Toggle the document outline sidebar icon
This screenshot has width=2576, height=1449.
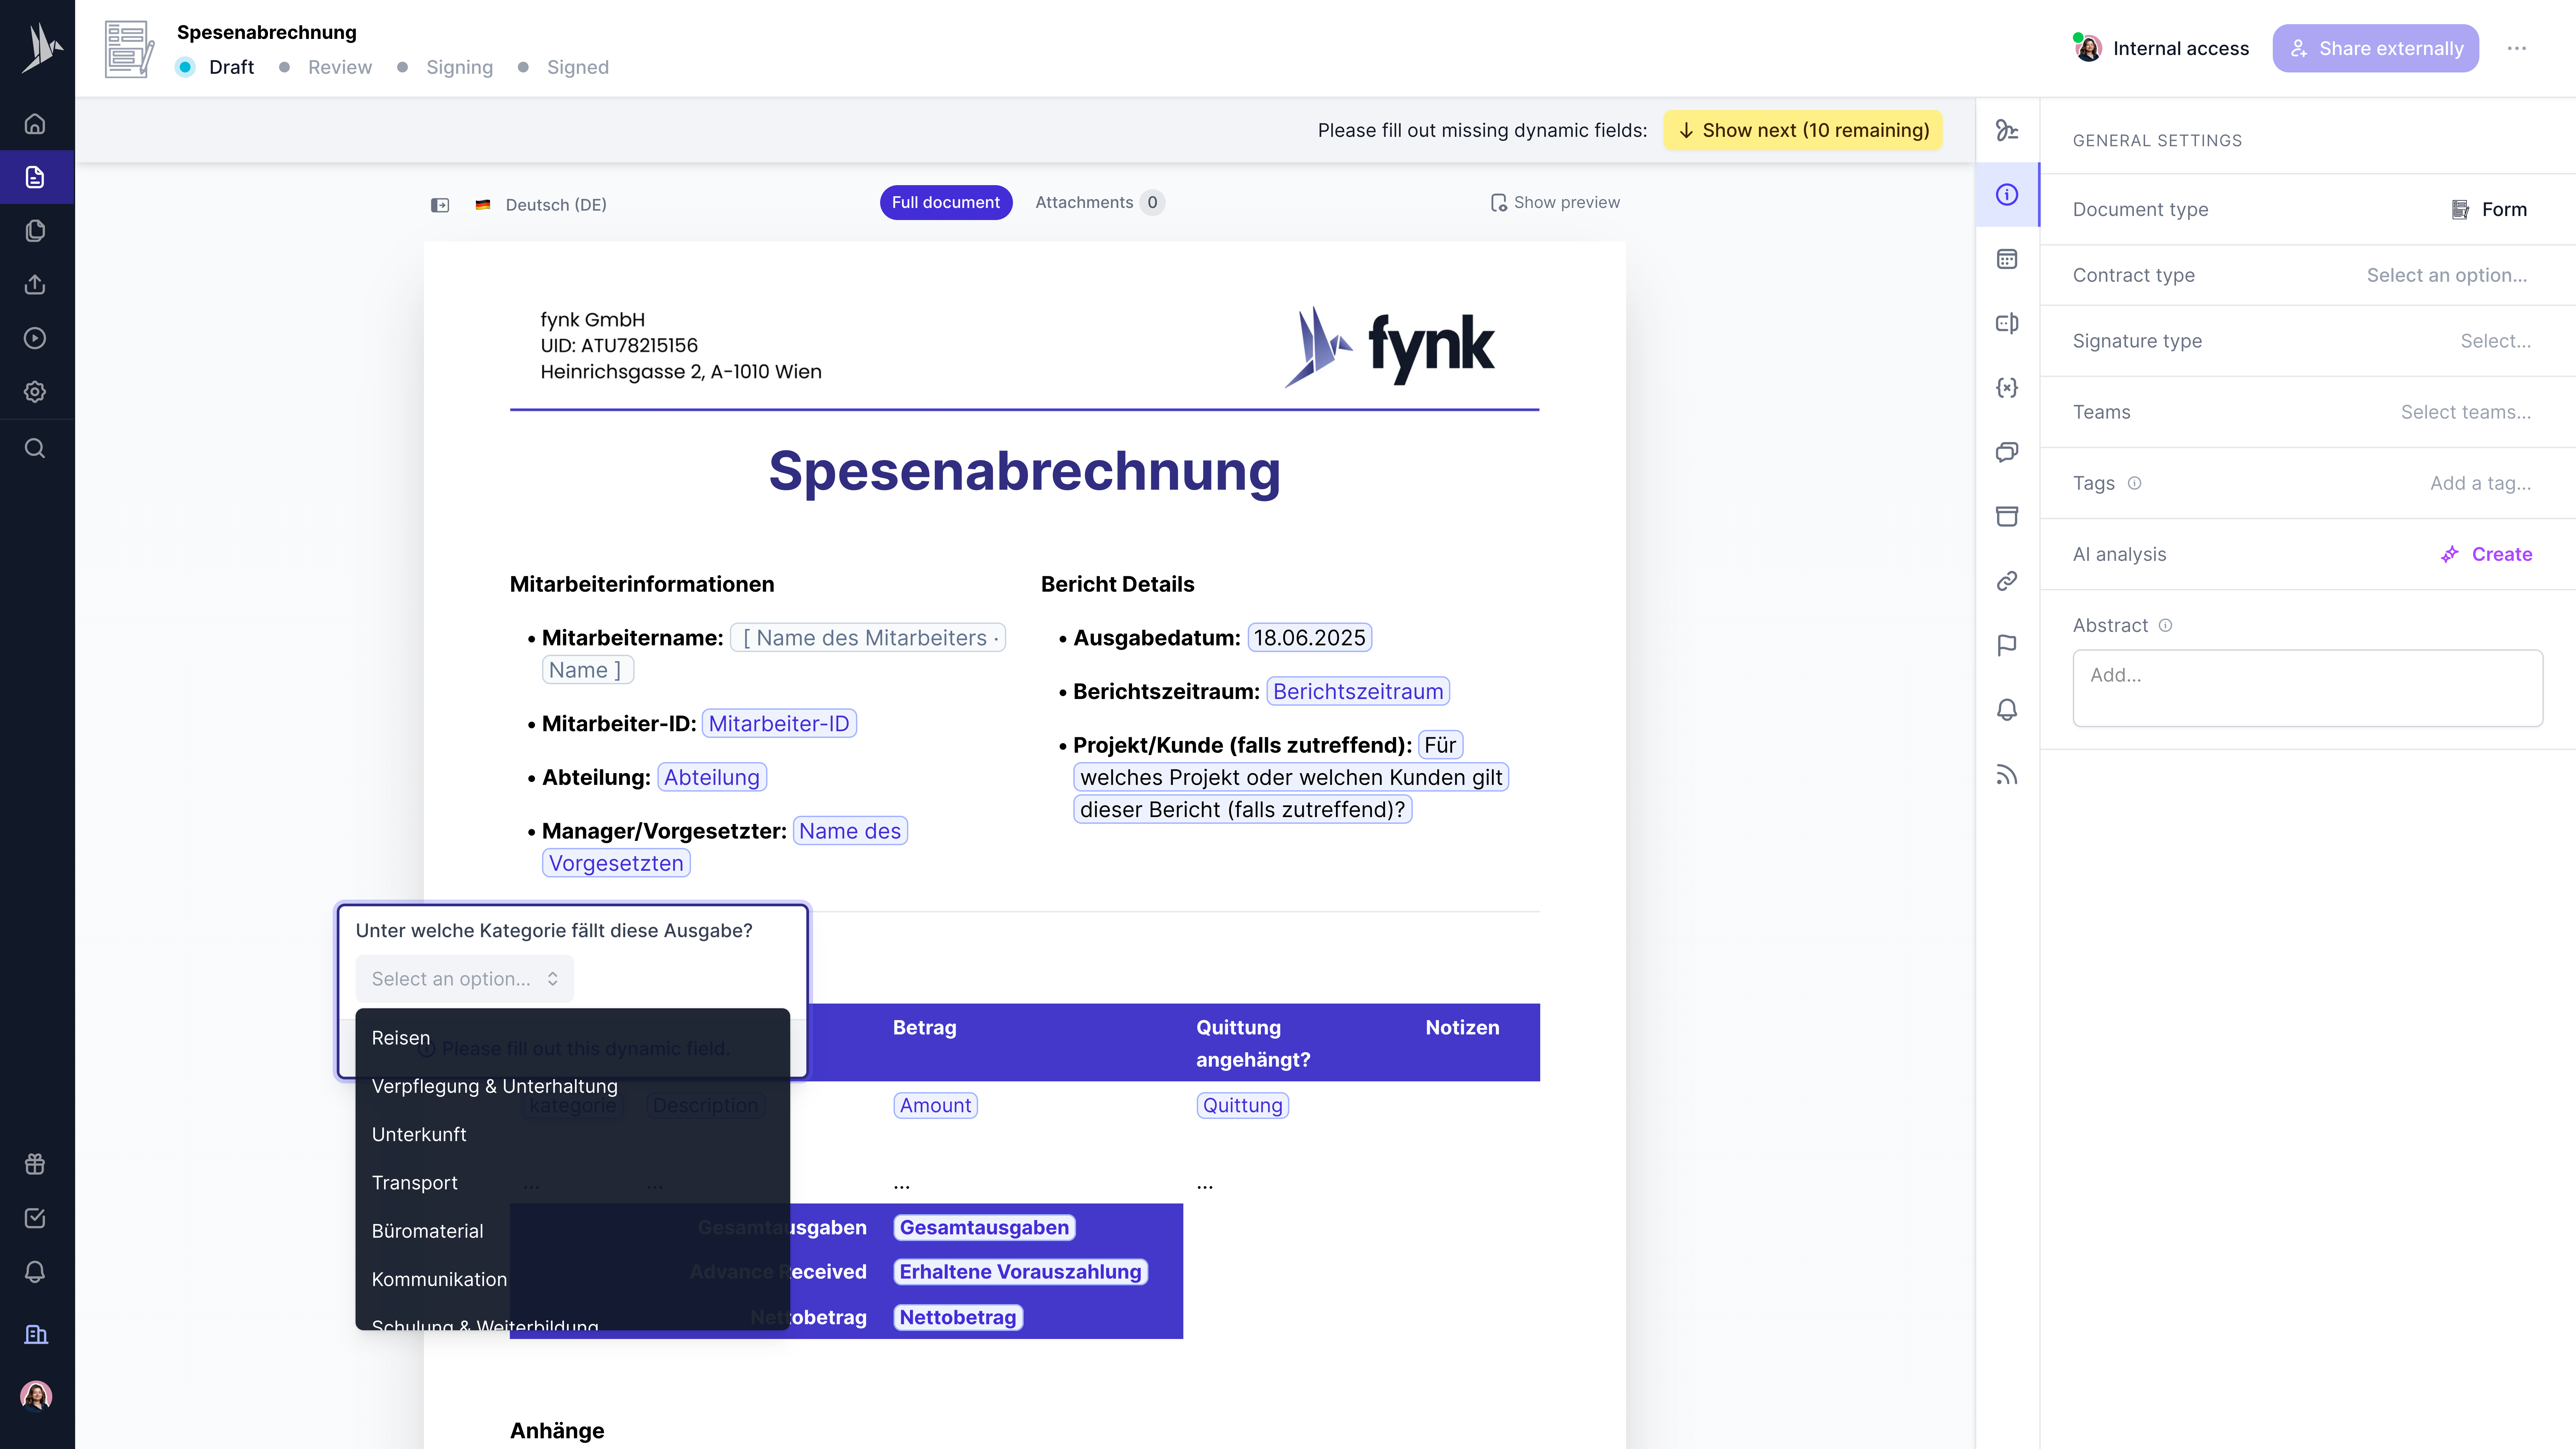[440, 205]
